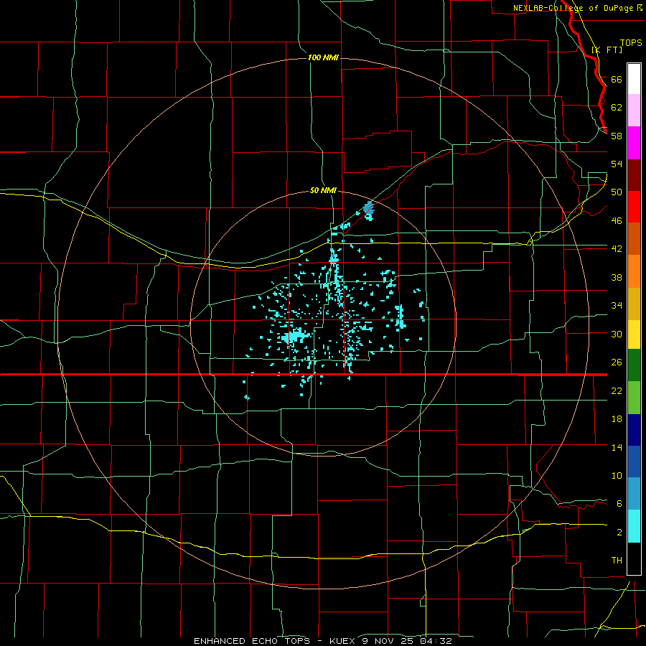
Task: Click the largest cyan echo cluster on map
Action: coord(296,337)
